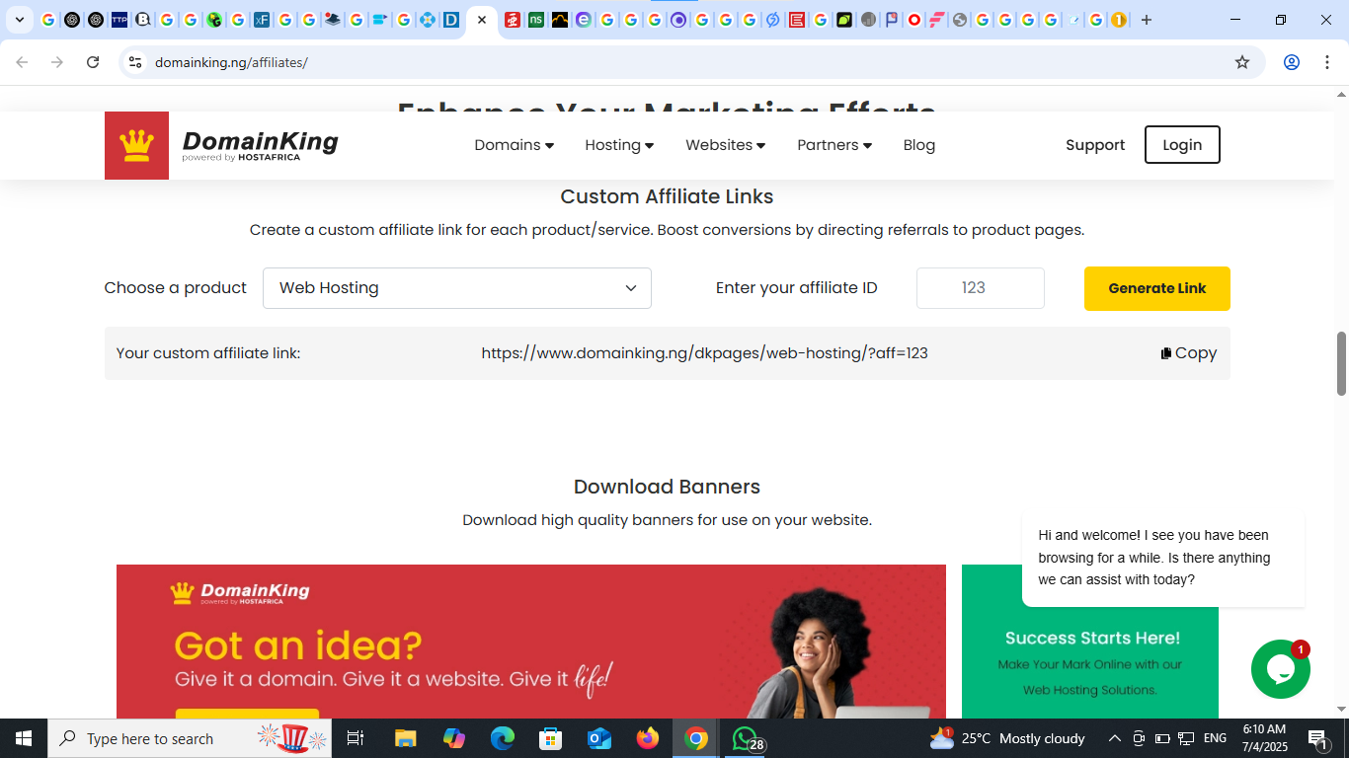Click the generated affiliate link text
This screenshot has height=758, width=1349.
click(x=704, y=353)
